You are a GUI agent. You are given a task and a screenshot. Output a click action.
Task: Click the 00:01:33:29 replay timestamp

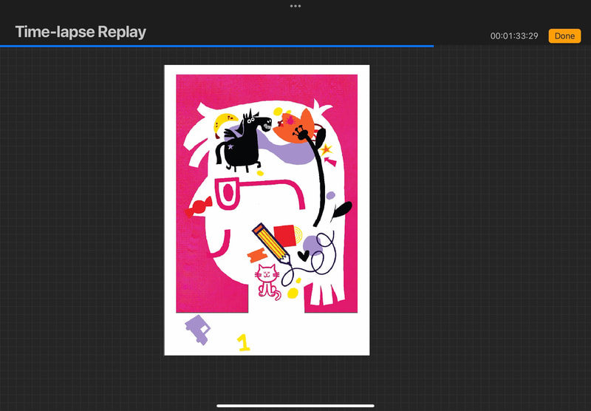pos(514,36)
